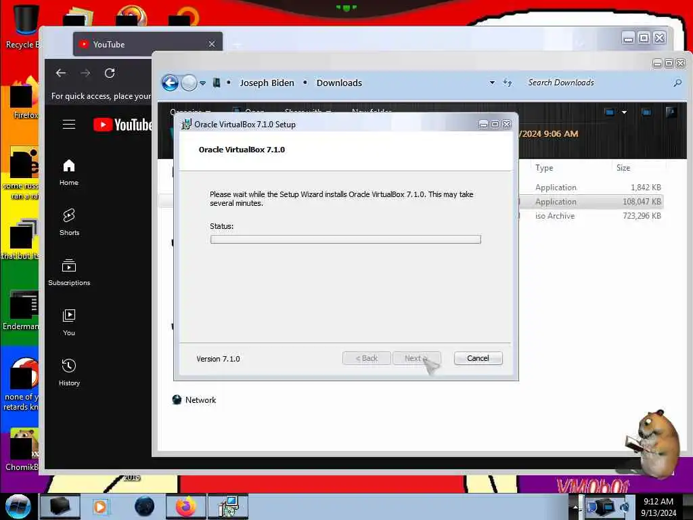This screenshot has height=520, width=693.
Task: Open the You section on YouTube
Action: pyautogui.click(x=69, y=322)
